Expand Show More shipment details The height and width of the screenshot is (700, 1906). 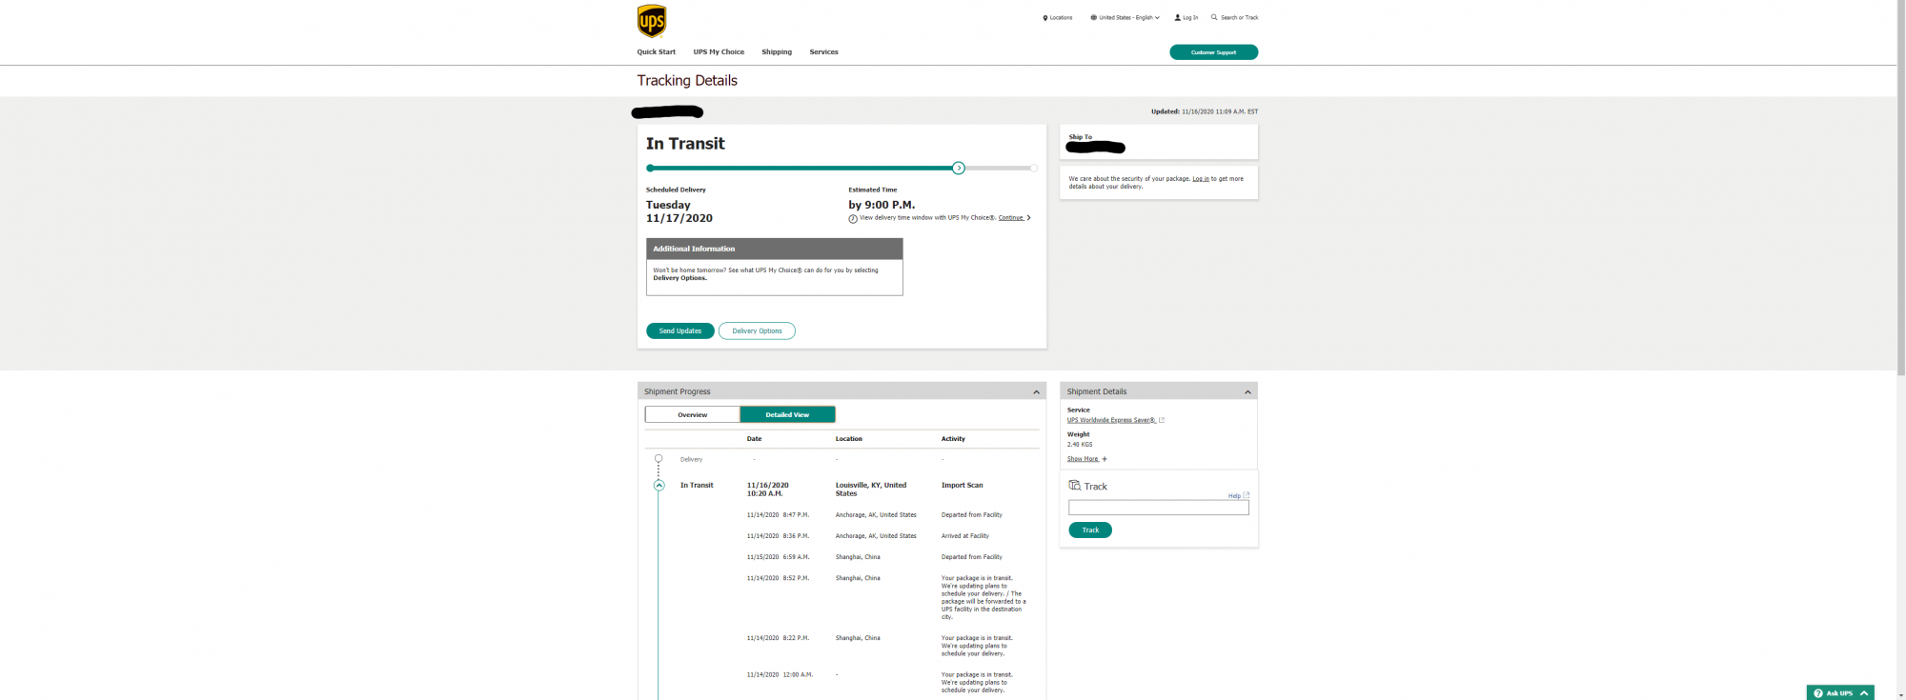pyautogui.click(x=1087, y=459)
